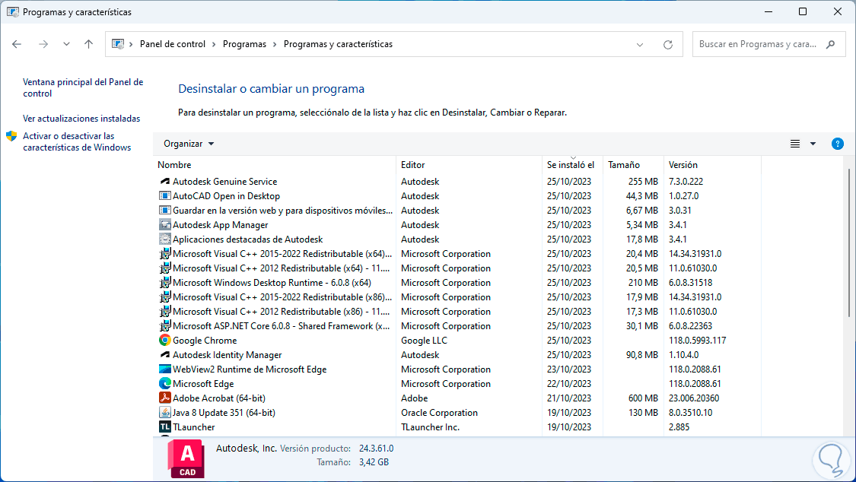Image resolution: width=856 pixels, height=482 pixels.
Task: Click the search magnifier icon
Action: [830, 44]
